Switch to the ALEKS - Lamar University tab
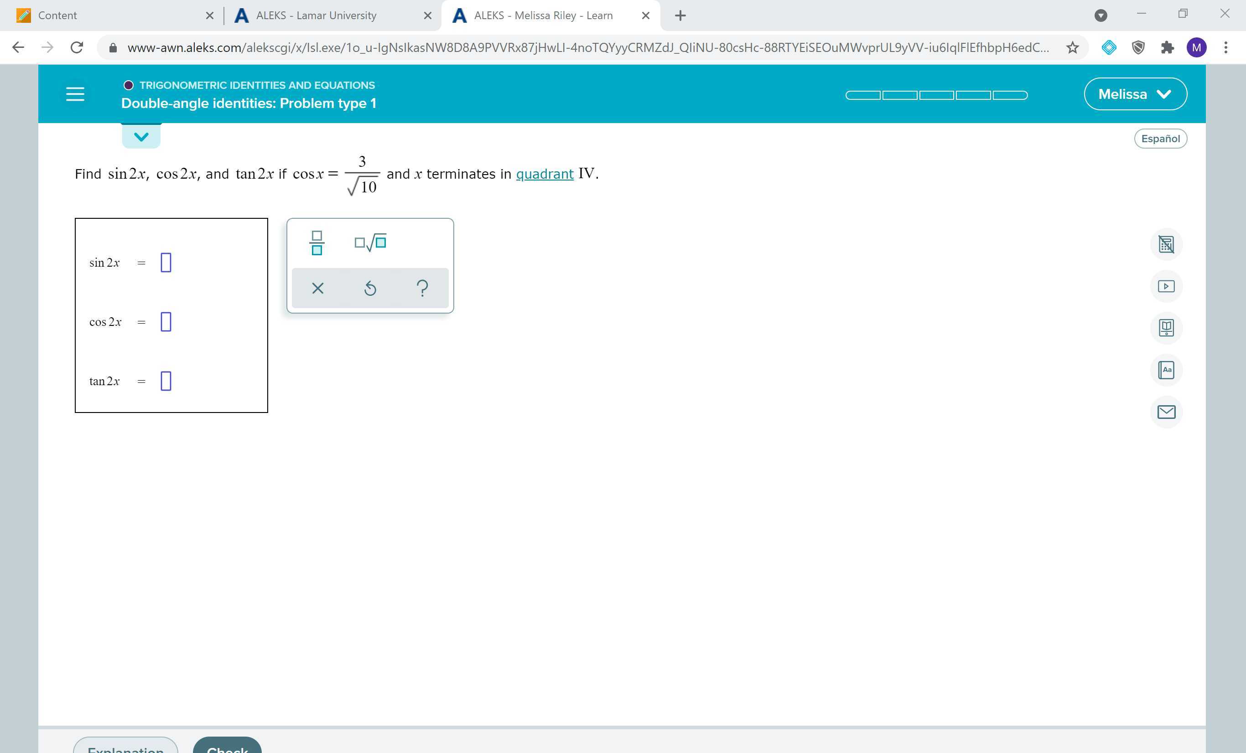Screen dimensions: 1246x753 click(316, 15)
